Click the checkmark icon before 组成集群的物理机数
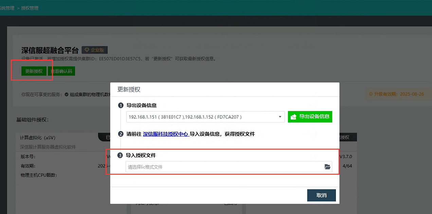This screenshot has height=214, width=432. click(x=67, y=94)
